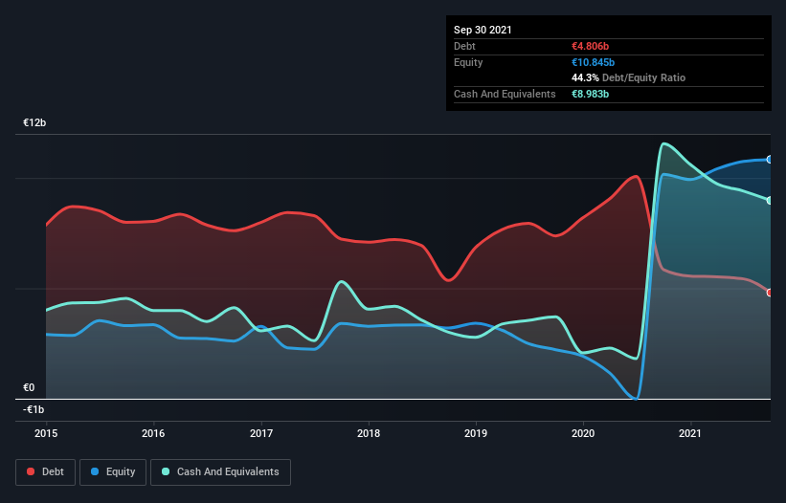The width and height of the screenshot is (786, 503).
Task: Click the €0 y-axis label
Action: point(29,387)
